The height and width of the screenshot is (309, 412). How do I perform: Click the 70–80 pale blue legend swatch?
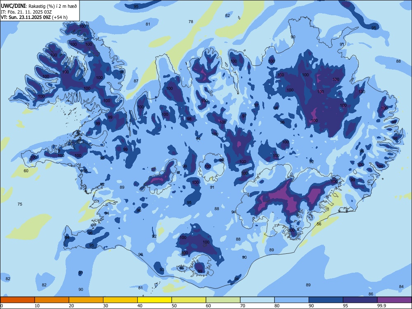click(257, 300)
